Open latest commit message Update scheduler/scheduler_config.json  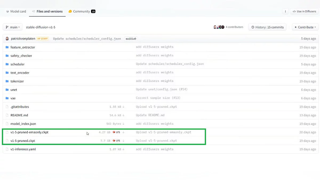[87, 39]
